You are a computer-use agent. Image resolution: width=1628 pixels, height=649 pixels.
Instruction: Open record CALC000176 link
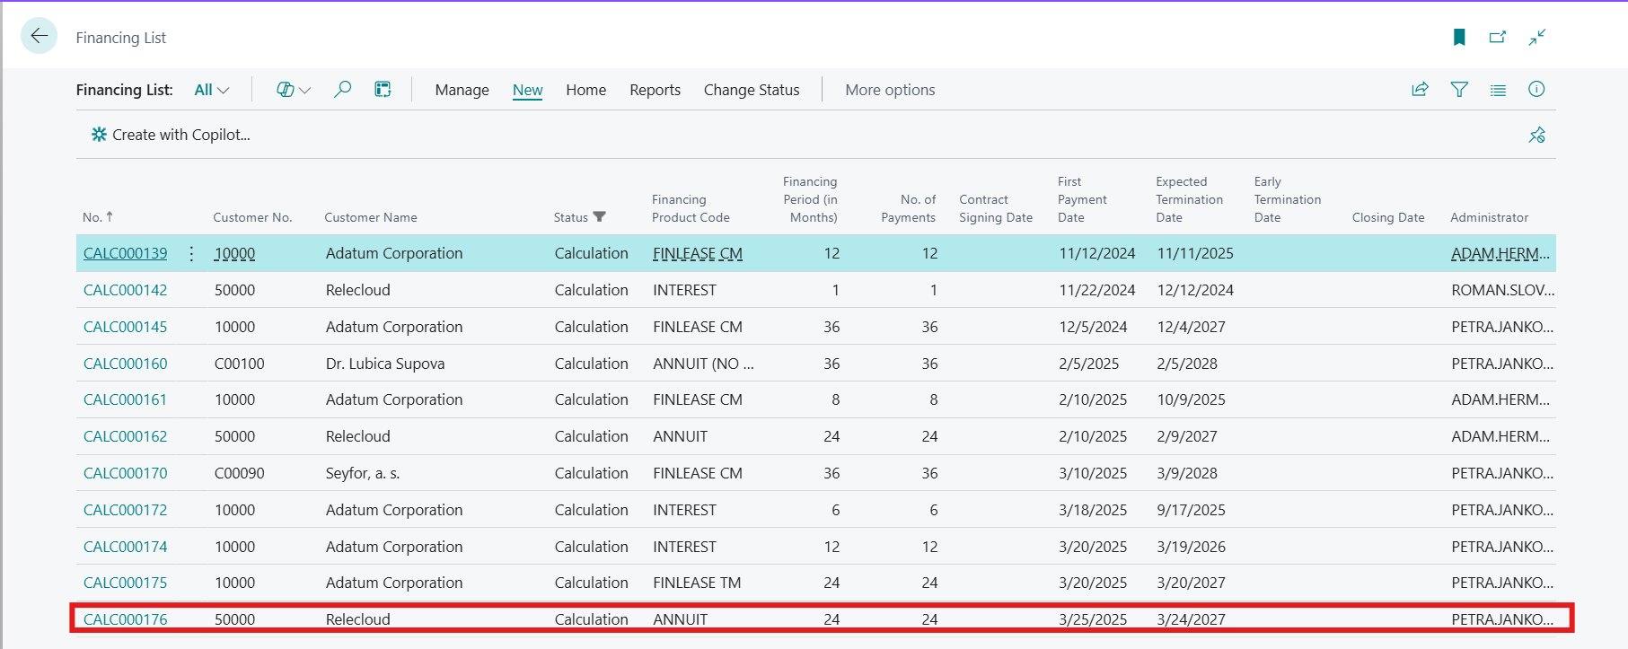click(x=125, y=619)
